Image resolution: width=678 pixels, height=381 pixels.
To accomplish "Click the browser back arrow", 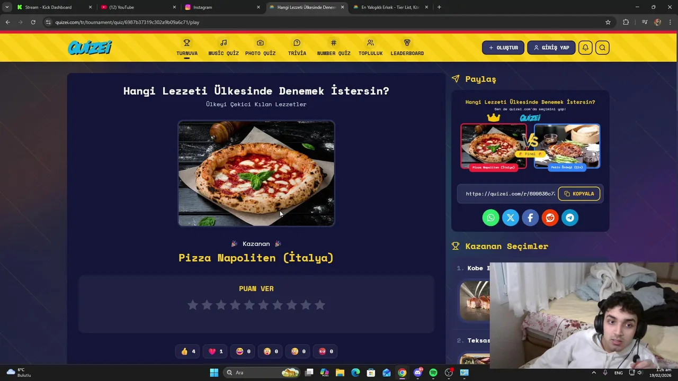I will click(7, 22).
